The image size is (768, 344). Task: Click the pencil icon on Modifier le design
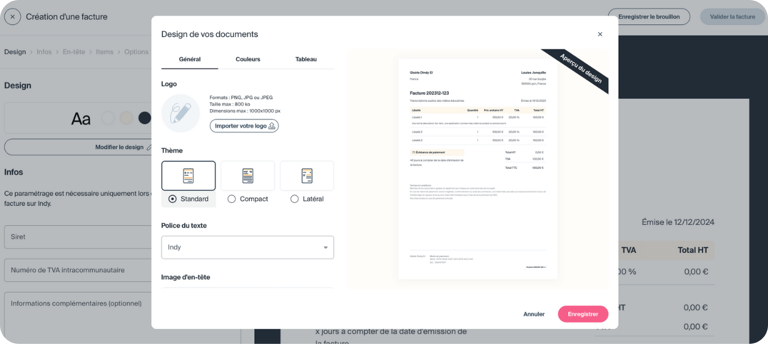click(x=149, y=147)
